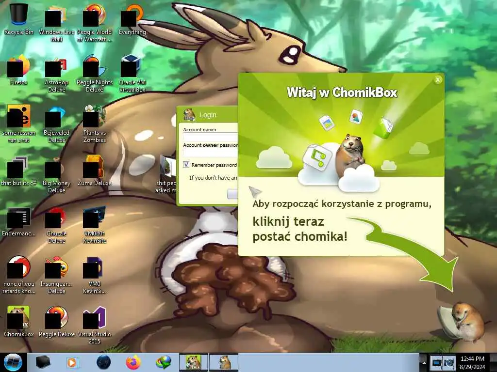Open the Windows Start menu
This screenshot has height=372, width=497.
coord(13,362)
